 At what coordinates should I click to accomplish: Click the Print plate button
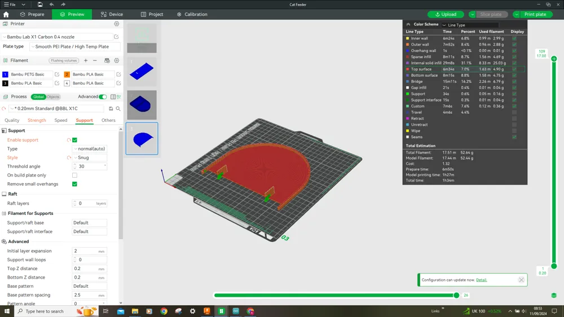[535, 15]
